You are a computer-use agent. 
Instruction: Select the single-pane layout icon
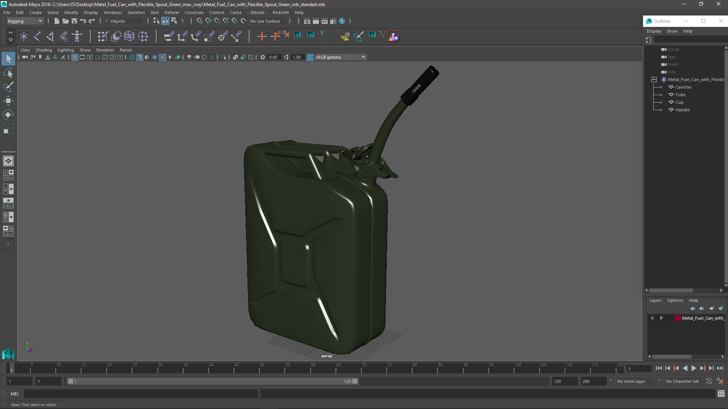click(8, 161)
